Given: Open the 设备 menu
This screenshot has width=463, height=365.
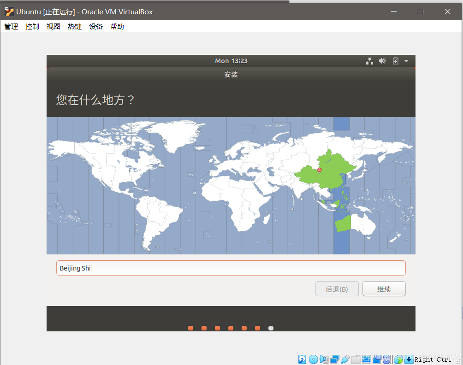Looking at the screenshot, I should (96, 27).
